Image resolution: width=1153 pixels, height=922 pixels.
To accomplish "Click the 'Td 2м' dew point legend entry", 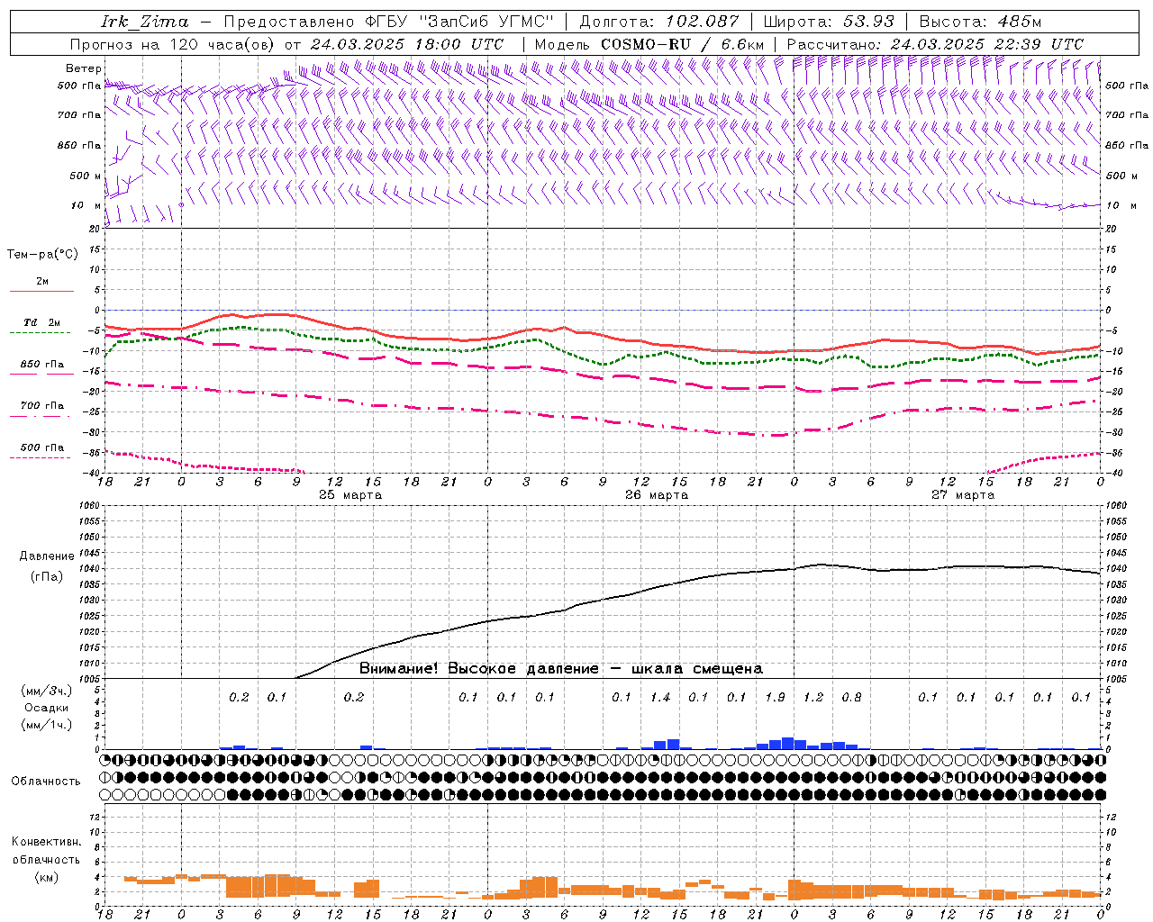I will click(x=41, y=322).
